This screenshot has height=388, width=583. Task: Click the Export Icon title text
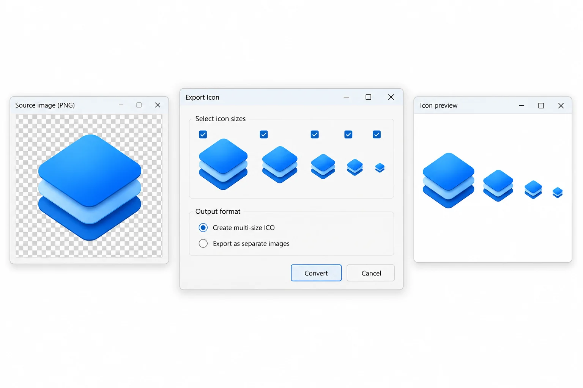point(202,97)
